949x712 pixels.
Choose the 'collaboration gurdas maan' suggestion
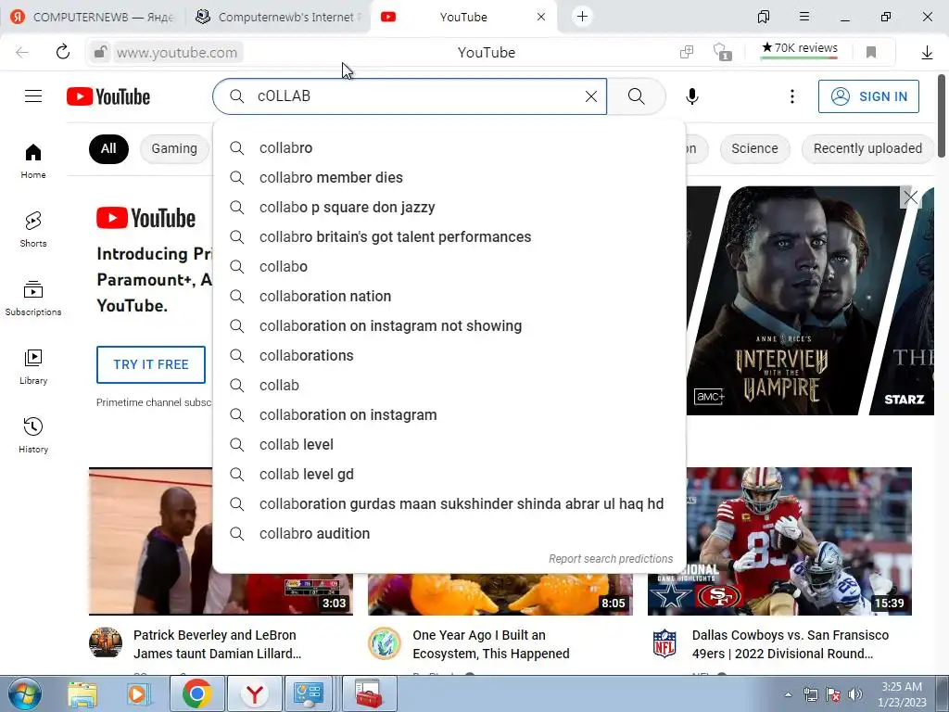point(449,503)
